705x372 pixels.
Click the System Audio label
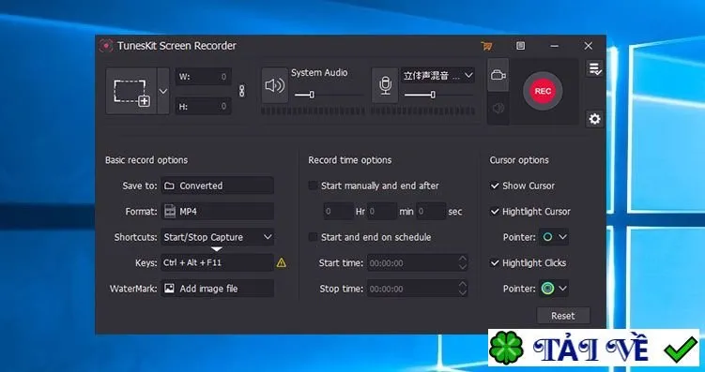tap(319, 73)
